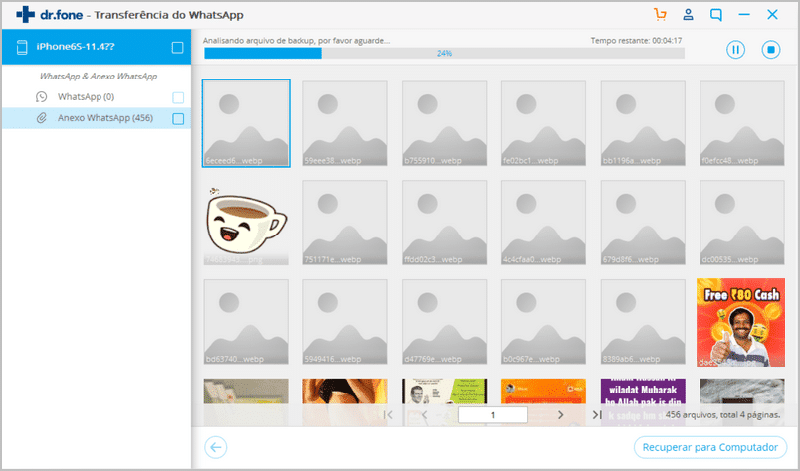Open the shopping cart icon
Screen dimensions: 800x471
(660, 15)
